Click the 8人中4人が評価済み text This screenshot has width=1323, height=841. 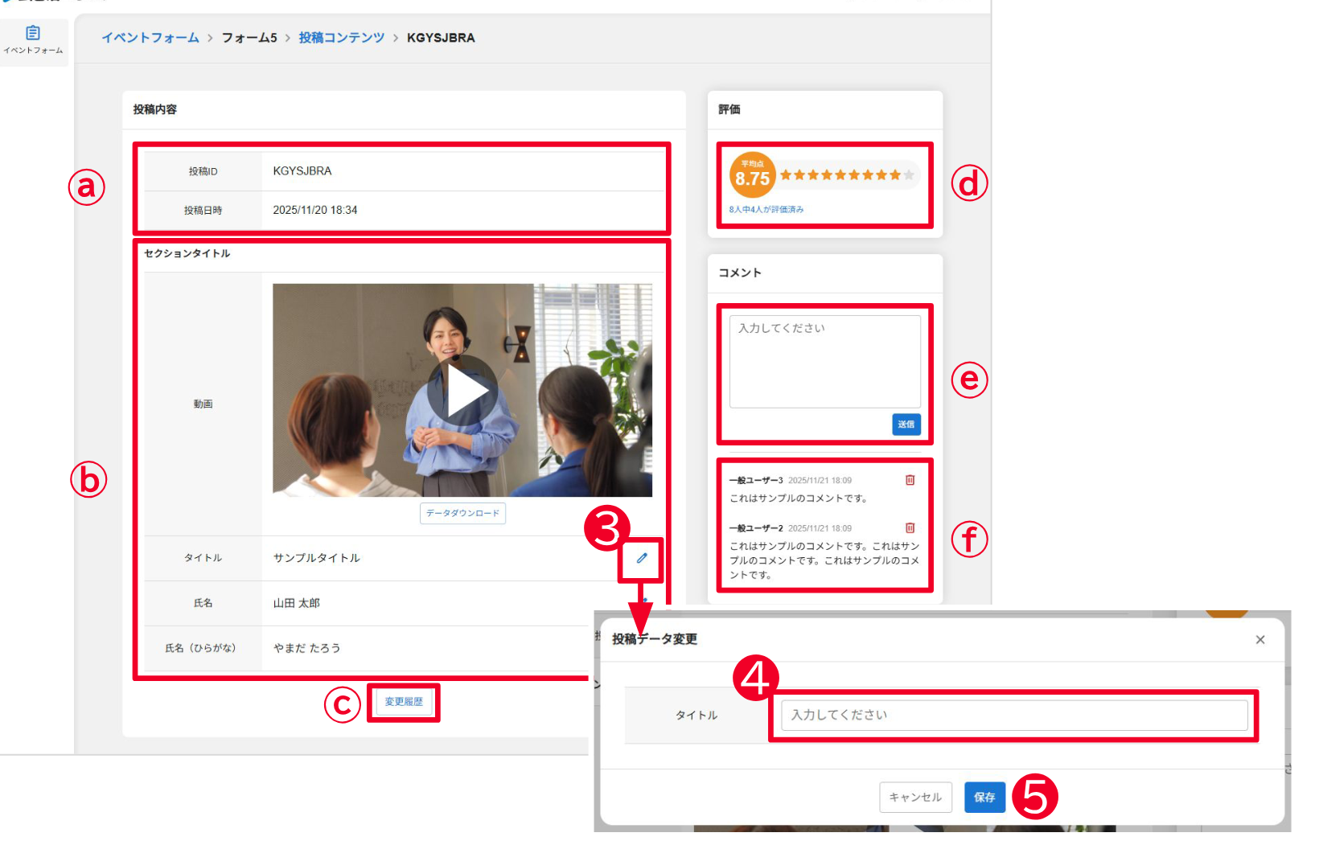click(x=766, y=209)
